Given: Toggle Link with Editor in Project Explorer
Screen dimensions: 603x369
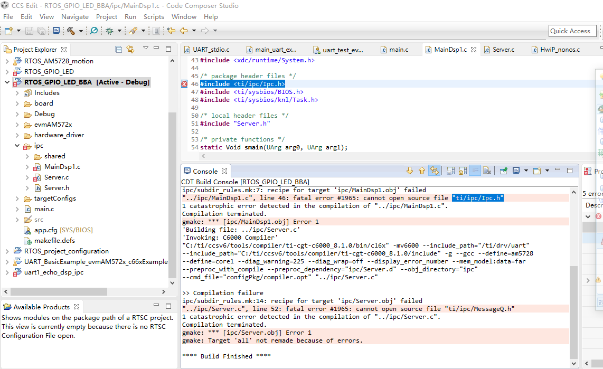Looking at the screenshot, I should (130, 49).
